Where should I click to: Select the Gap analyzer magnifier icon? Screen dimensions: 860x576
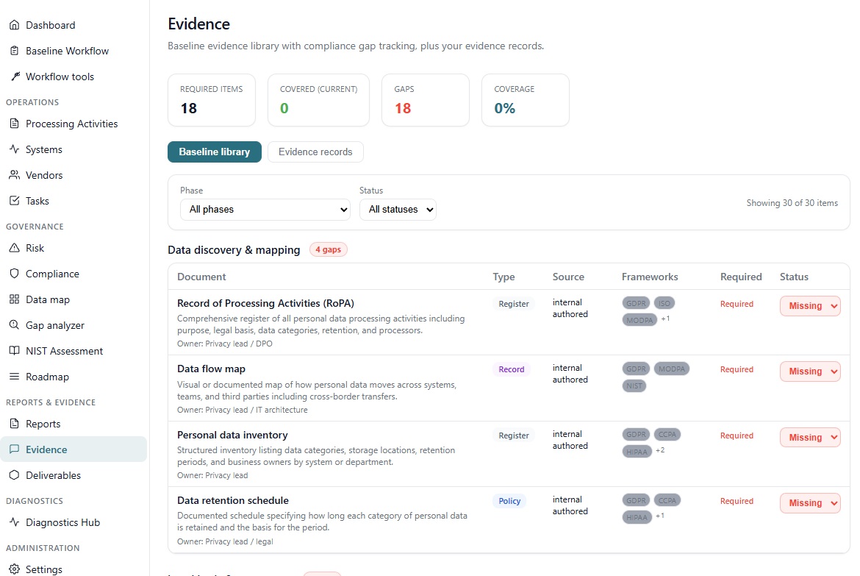pyautogui.click(x=15, y=324)
